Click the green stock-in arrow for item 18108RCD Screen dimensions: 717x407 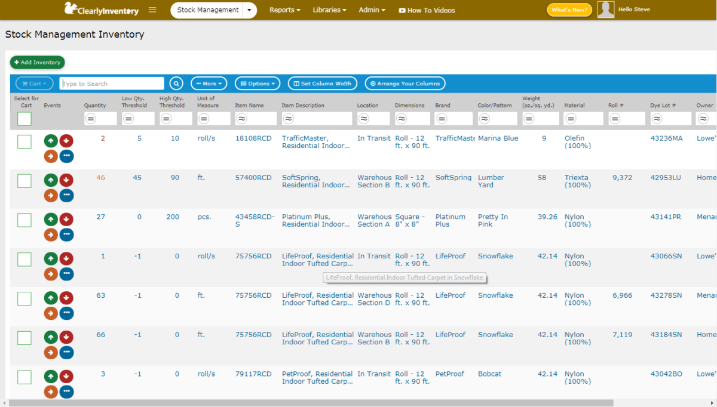coord(51,140)
